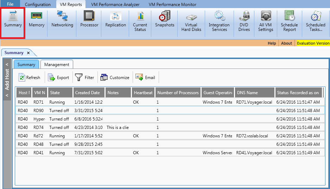The height and width of the screenshot is (189, 330).
Task: Click the RD71.Voyager.local DNS cell
Action: click(x=254, y=102)
